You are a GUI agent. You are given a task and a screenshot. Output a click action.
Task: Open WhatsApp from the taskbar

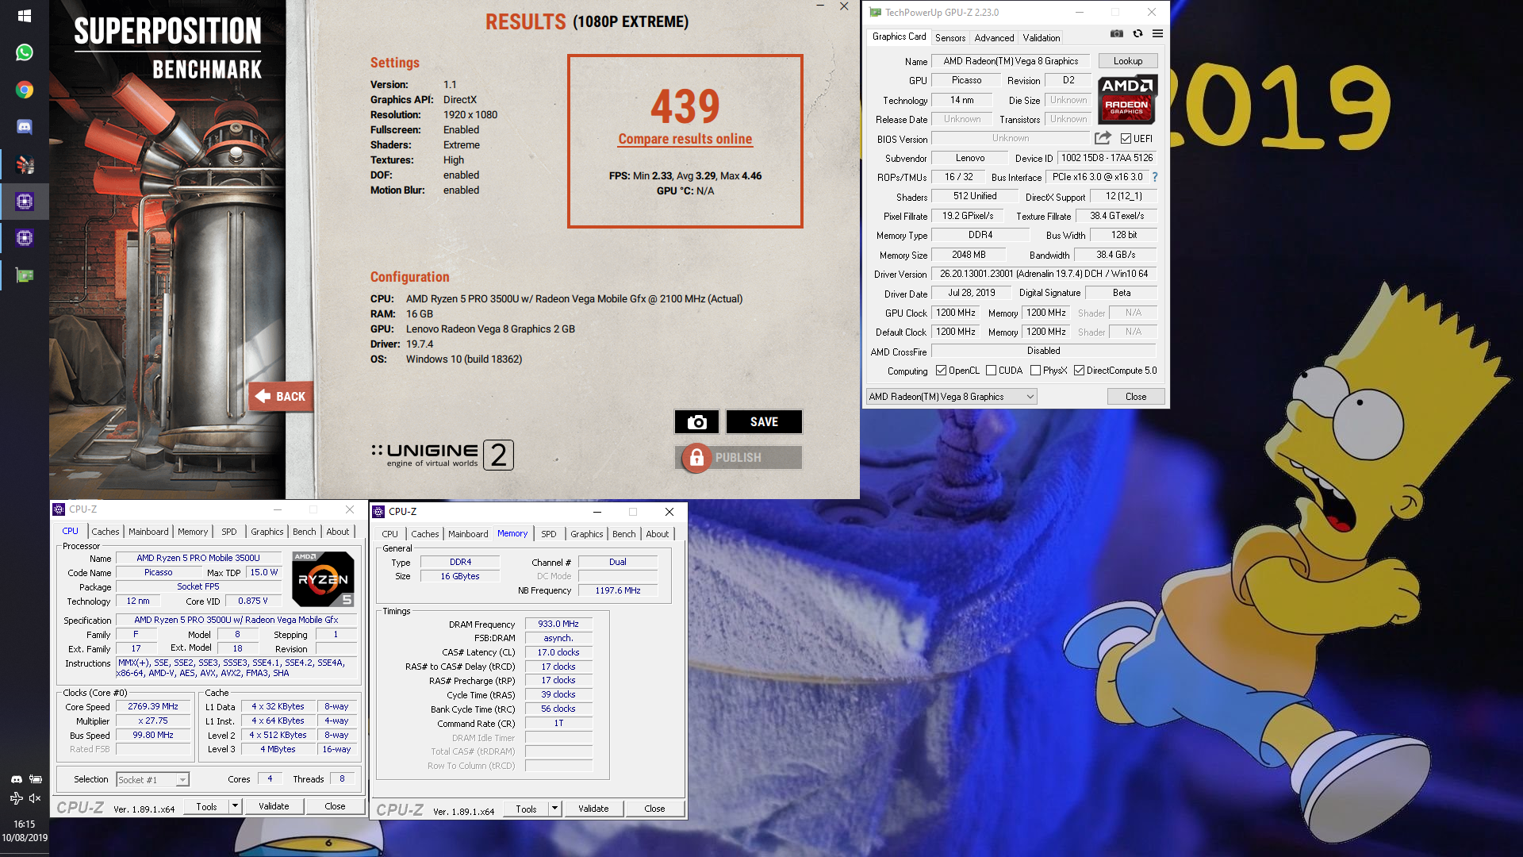[x=24, y=52]
